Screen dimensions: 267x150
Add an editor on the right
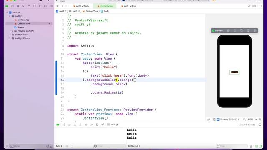[x=260, y=6]
